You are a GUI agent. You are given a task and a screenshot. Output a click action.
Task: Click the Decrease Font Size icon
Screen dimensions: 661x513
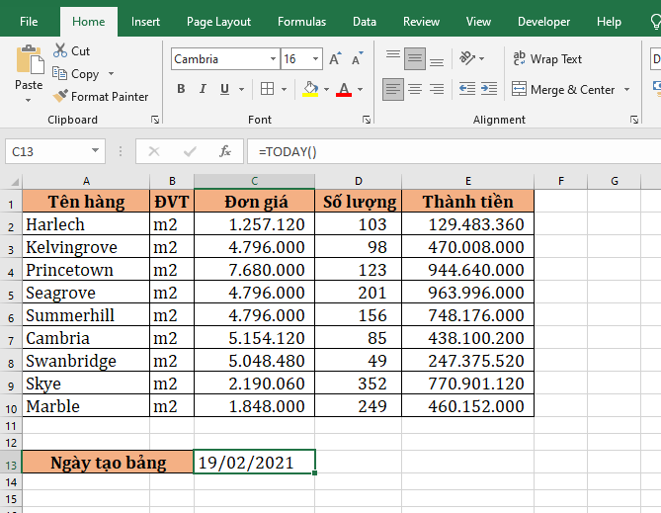(357, 59)
